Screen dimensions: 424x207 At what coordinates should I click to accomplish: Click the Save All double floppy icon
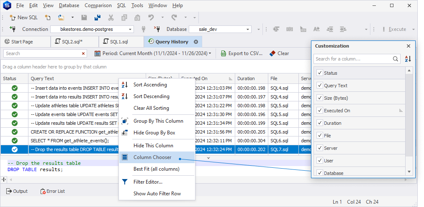(98, 18)
